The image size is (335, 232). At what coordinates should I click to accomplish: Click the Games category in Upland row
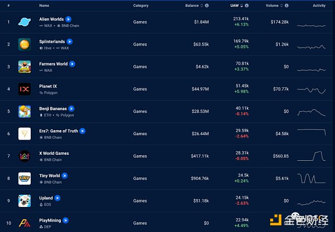point(140,201)
